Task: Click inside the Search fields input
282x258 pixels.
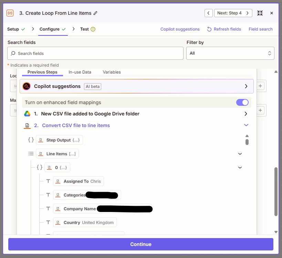Action: [x=95, y=53]
